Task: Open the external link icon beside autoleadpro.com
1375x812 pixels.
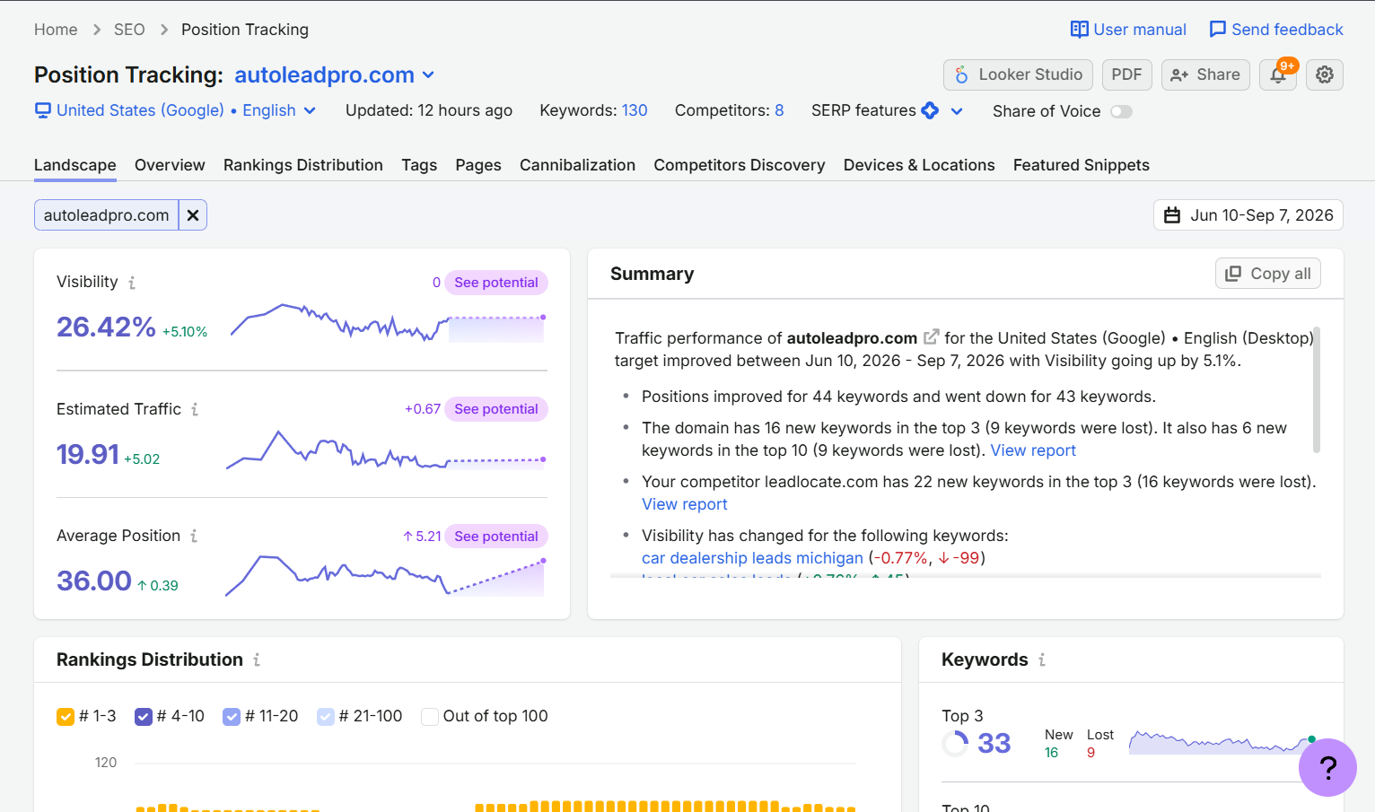Action: tap(932, 337)
